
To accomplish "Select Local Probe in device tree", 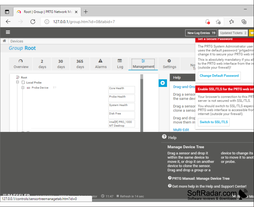I will (34, 82).
